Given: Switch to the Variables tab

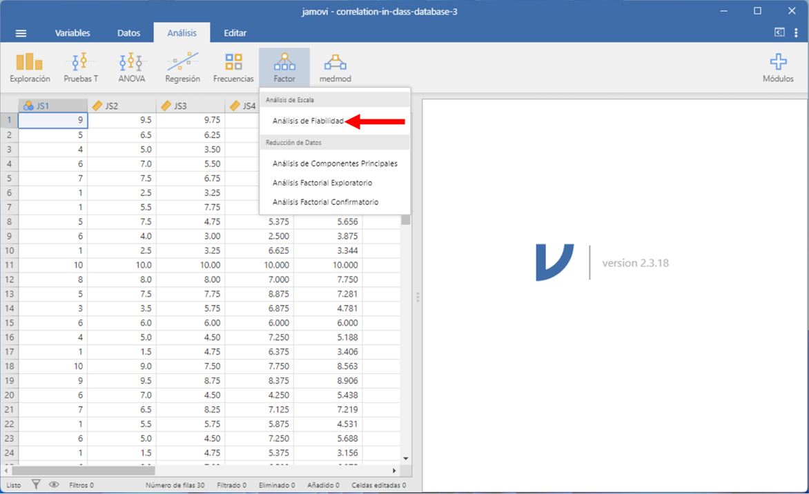Looking at the screenshot, I should [72, 33].
